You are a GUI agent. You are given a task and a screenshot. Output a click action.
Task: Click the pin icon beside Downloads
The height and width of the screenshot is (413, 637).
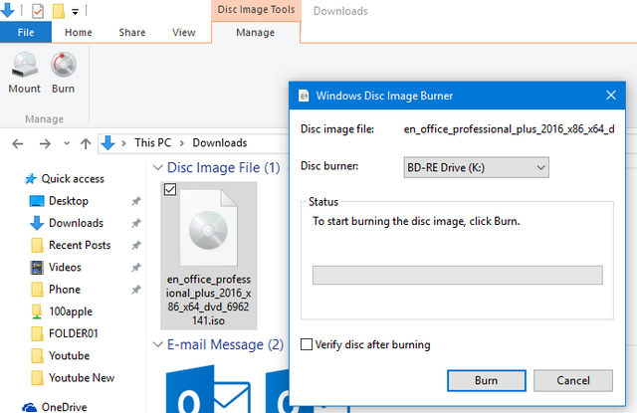click(136, 223)
